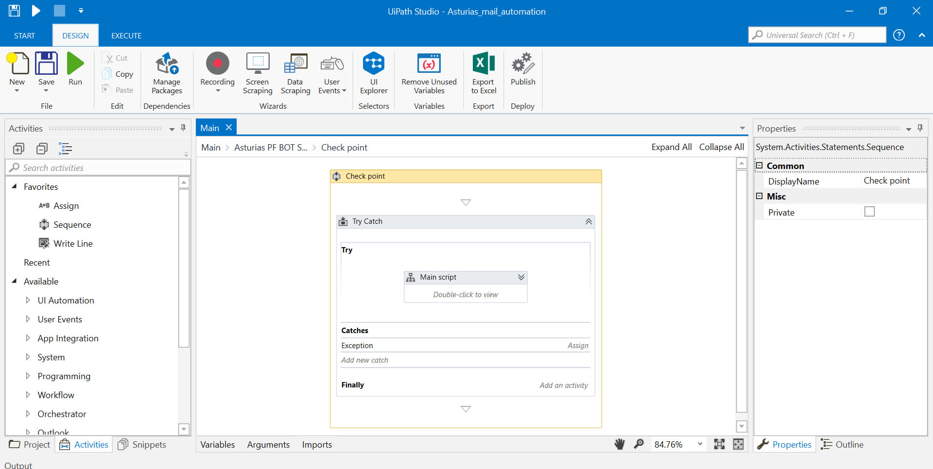933x469 pixels.
Task: Collapse the Try Catch activity
Action: 588,221
